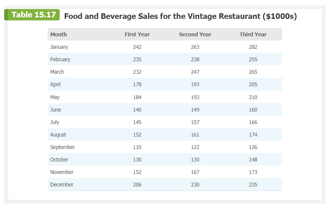Click April third year value 205
This screenshot has height=208, width=327.
[x=253, y=84]
